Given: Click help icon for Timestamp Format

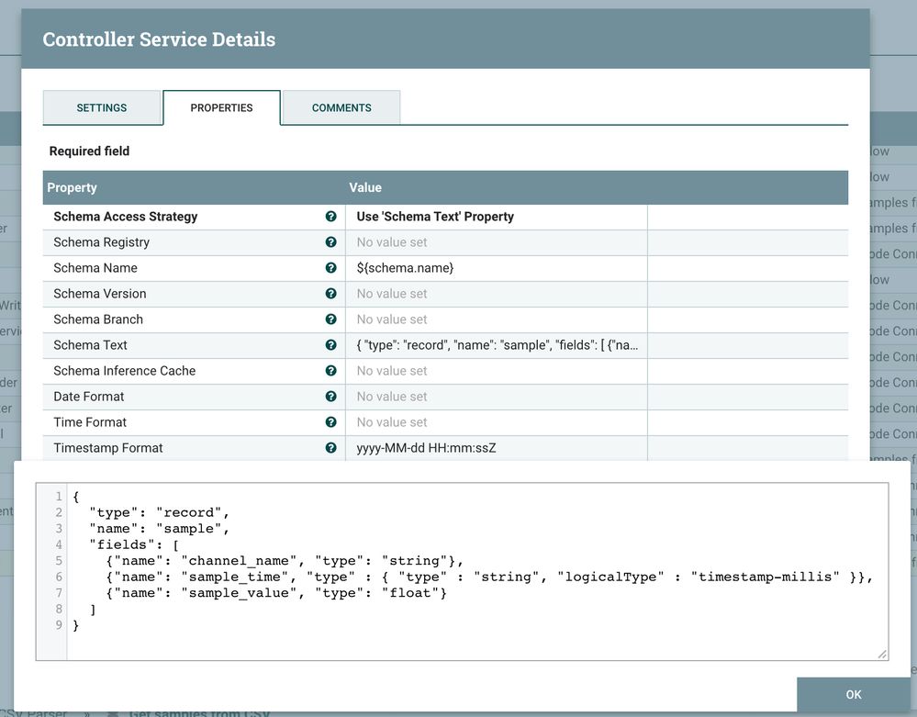Looking at the screenshot, I should tap(330, 448).
